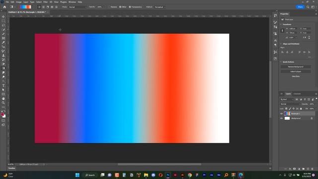Choose Reflected gradient type icon
This screenshot has height=179, width=318.
52,7
